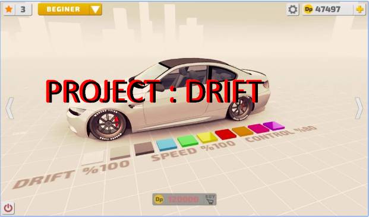369x217 pixels.
Task: Select the red paint swatch
Action: click(x=226, y=134)
